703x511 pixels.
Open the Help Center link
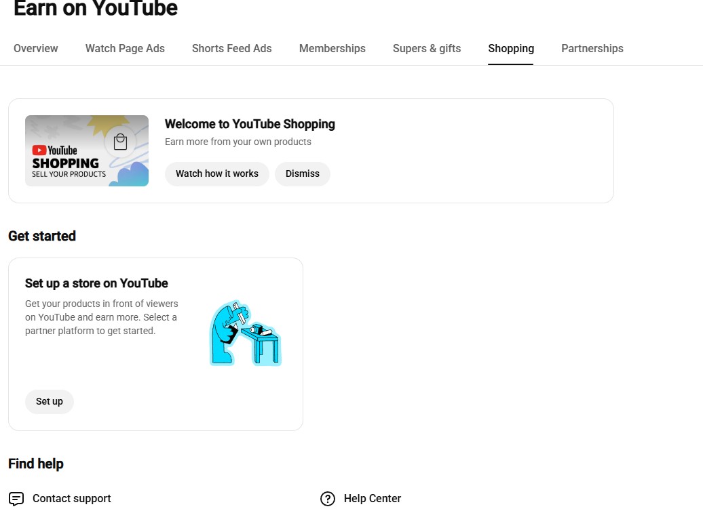[x=373, y=498]
